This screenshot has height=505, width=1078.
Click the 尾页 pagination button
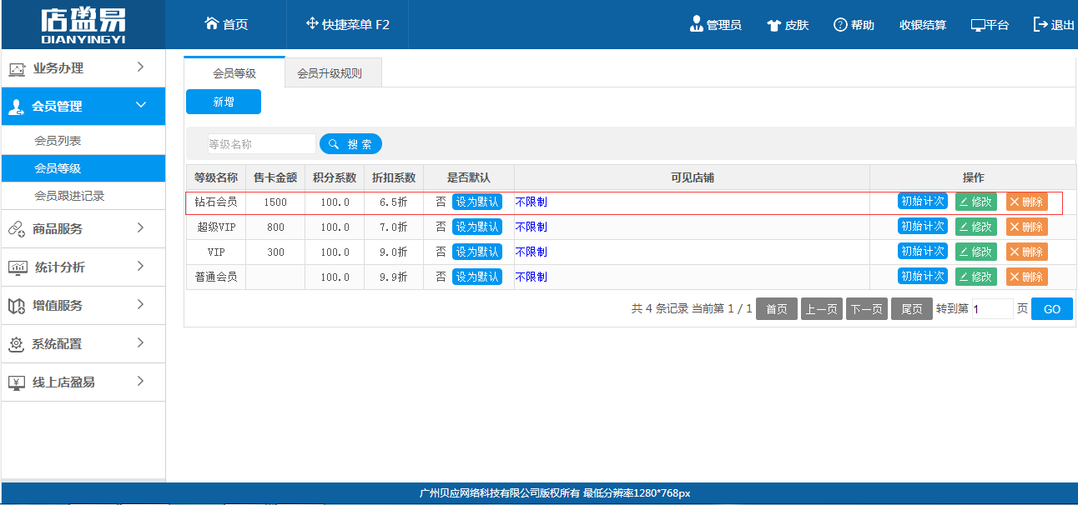point(912,309)
